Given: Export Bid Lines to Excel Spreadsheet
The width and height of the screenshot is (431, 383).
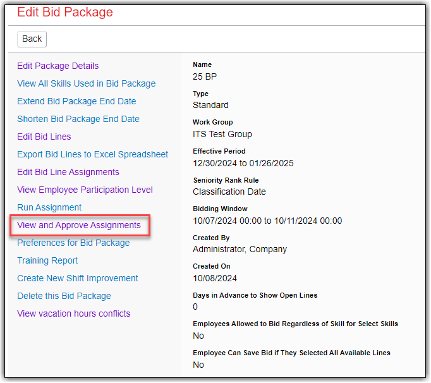Looking at the screenshot, I should click(92, 154).
